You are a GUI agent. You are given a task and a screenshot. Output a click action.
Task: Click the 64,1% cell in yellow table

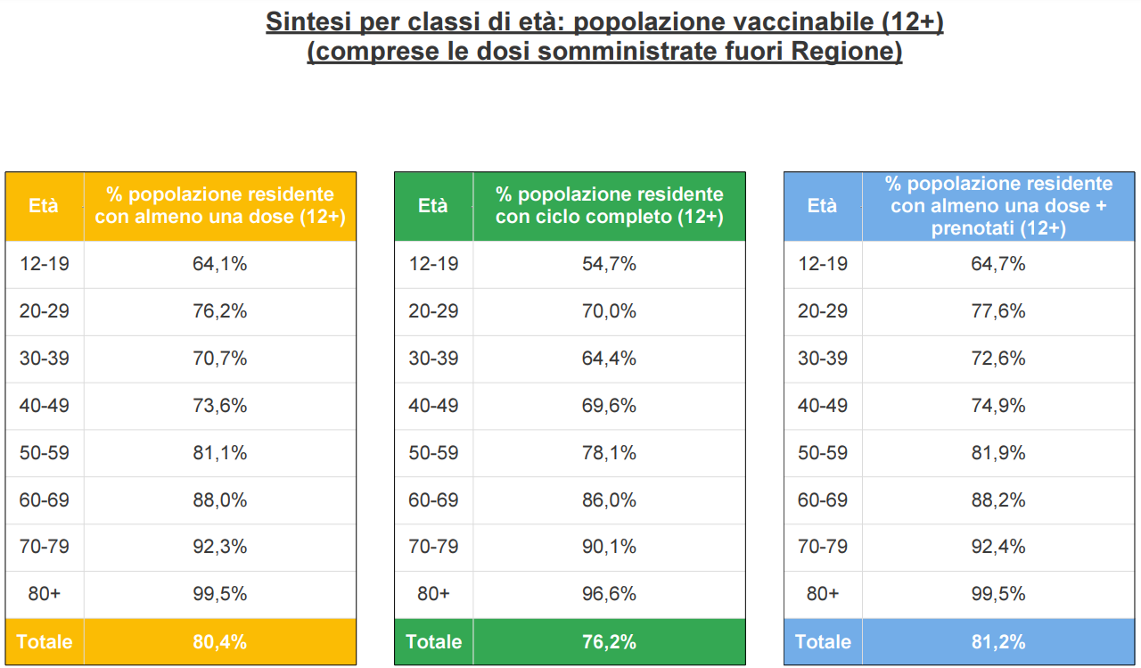220,264
